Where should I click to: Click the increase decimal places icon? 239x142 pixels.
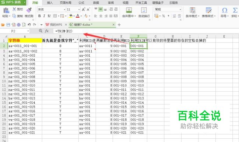point(174,16)
